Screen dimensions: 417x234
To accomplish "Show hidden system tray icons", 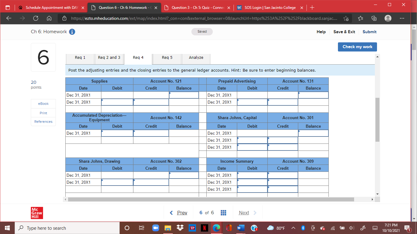I will (294, 228).
